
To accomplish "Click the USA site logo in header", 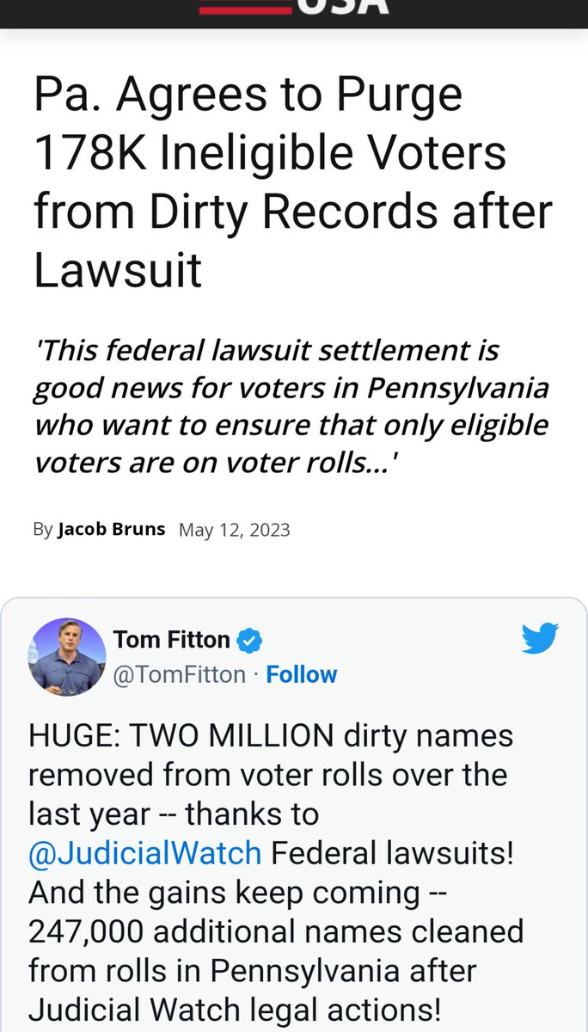I will (x=342, y=7).
